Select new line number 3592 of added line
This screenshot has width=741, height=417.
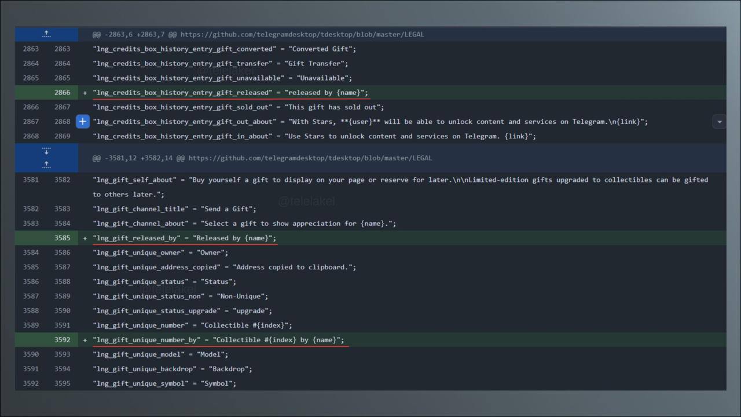63,340
